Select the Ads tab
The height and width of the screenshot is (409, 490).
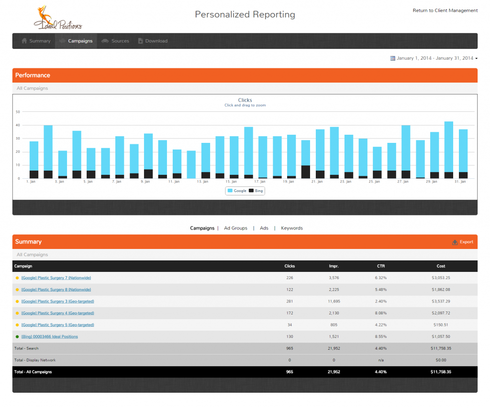pyautogui.click(x=264, y=228)
